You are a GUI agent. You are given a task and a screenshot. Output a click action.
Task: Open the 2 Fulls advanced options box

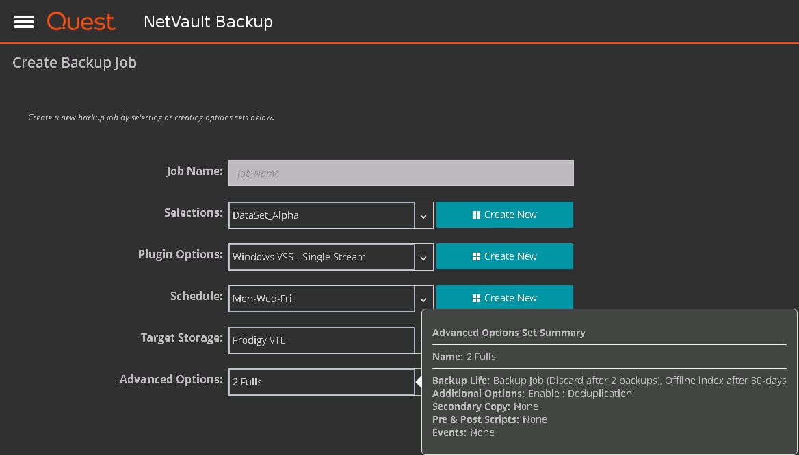point(322,382)
